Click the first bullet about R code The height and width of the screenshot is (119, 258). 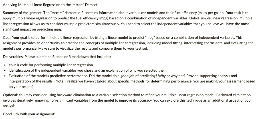pyautogui.click(x=51, y=65)
